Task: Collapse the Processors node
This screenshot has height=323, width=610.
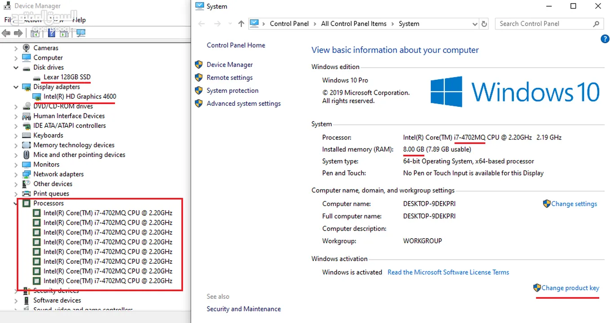Action: pyautogui.click(x=16, y=203)
